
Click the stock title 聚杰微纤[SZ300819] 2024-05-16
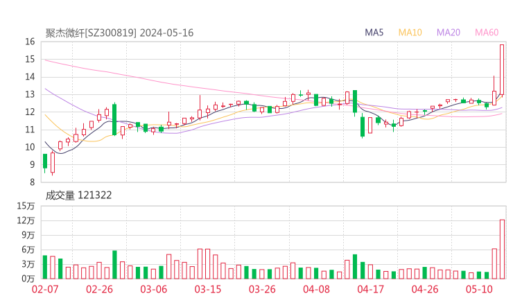click(119, 33)
